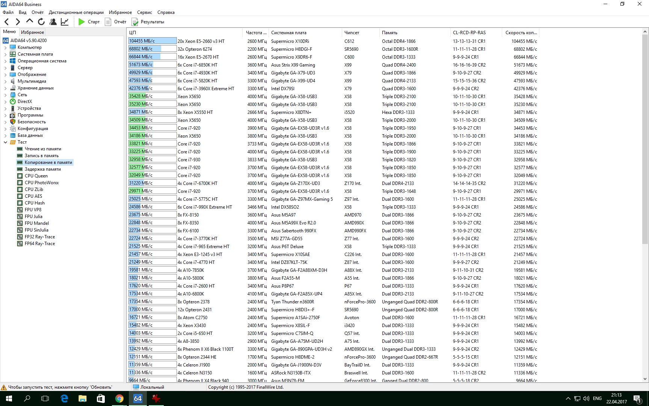Click the scrollbar down arrow
The width and height of the screenshot is (649, 406).
(x=645, y=379)
